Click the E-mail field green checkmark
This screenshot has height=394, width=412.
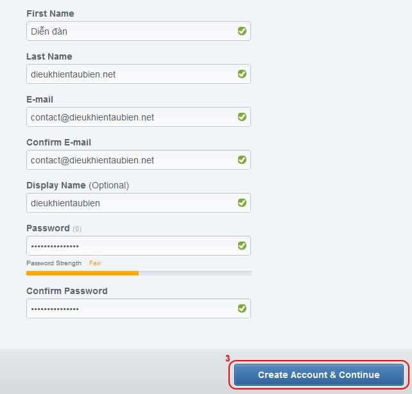coord(242,117)
